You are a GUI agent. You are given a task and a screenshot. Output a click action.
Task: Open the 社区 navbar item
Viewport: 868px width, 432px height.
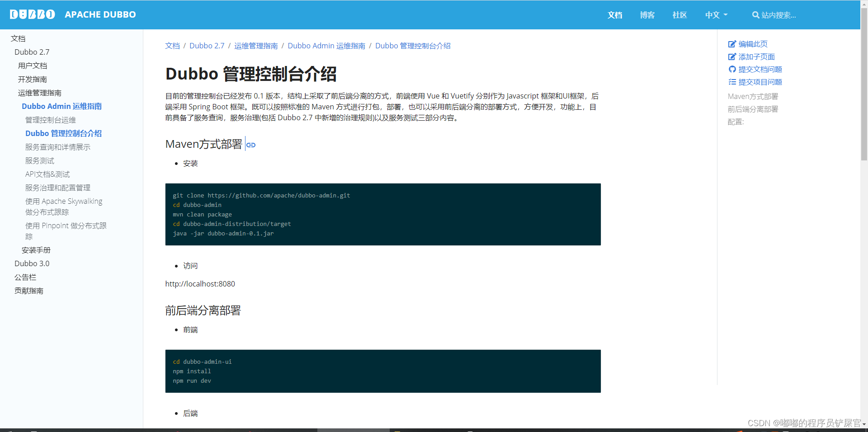click(x=679, y=15)
